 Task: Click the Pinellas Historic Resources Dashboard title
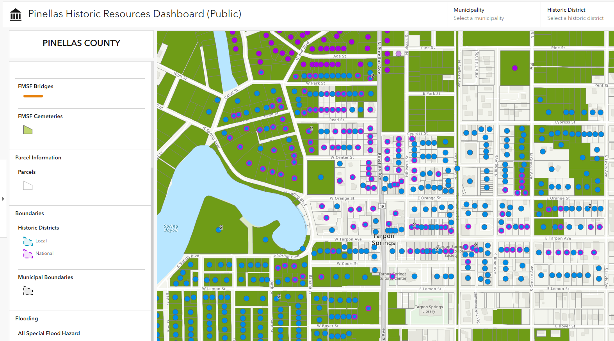click(x=135, y=14)
